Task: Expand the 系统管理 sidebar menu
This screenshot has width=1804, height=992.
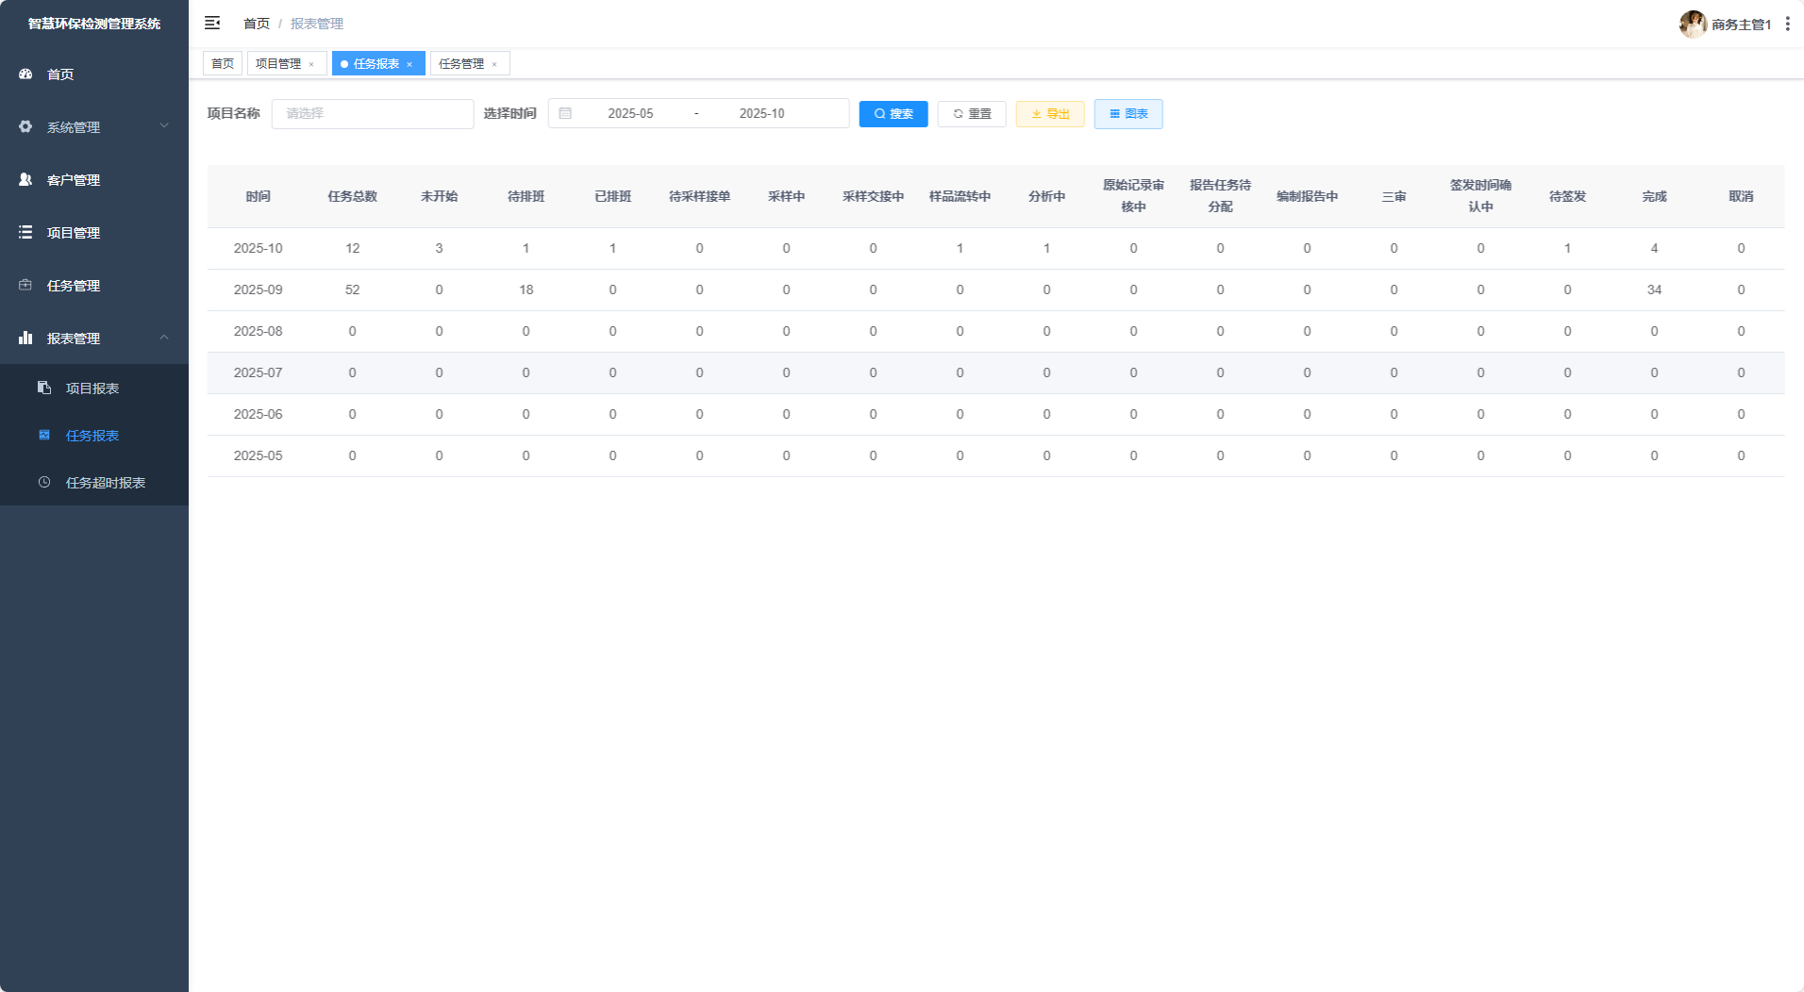Action: point(94,126)
